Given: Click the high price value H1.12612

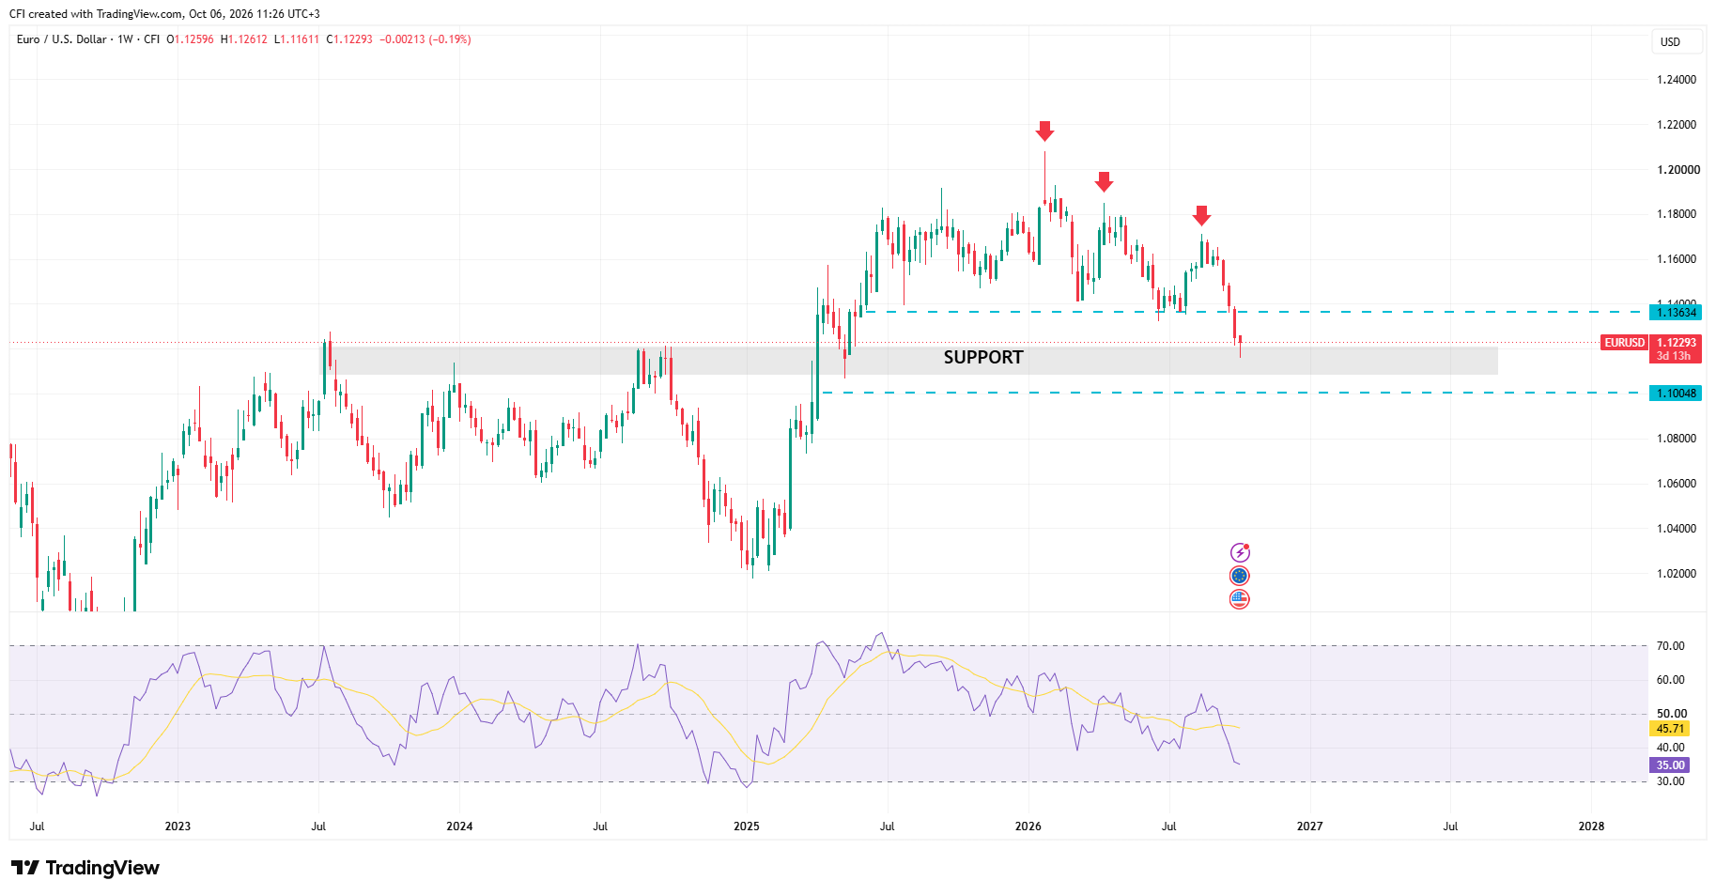Looking at the screenshot, I should 244,39.
